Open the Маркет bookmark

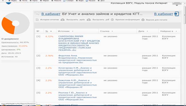coord(45,1)
